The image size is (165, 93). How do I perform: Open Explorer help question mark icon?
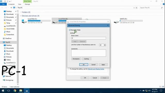(164, 4)
